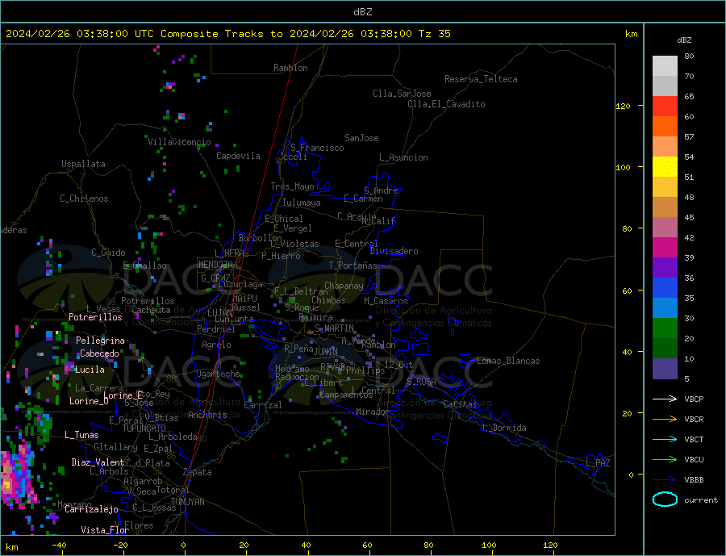The height and width of the screenshot is (556, 726).
Task: Click the orange VBCR arrow in legend
Action: tap(665, 420)
